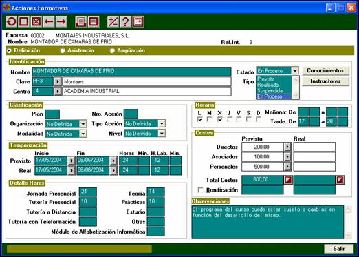Expand the Estado dropdown
This screenshot has width=359, height=257.
pyautogui.click(x=295, y=71)
